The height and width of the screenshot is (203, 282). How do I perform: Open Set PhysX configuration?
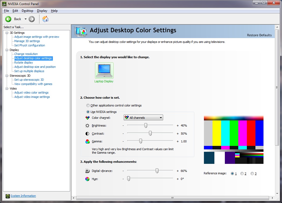(30, 45)
